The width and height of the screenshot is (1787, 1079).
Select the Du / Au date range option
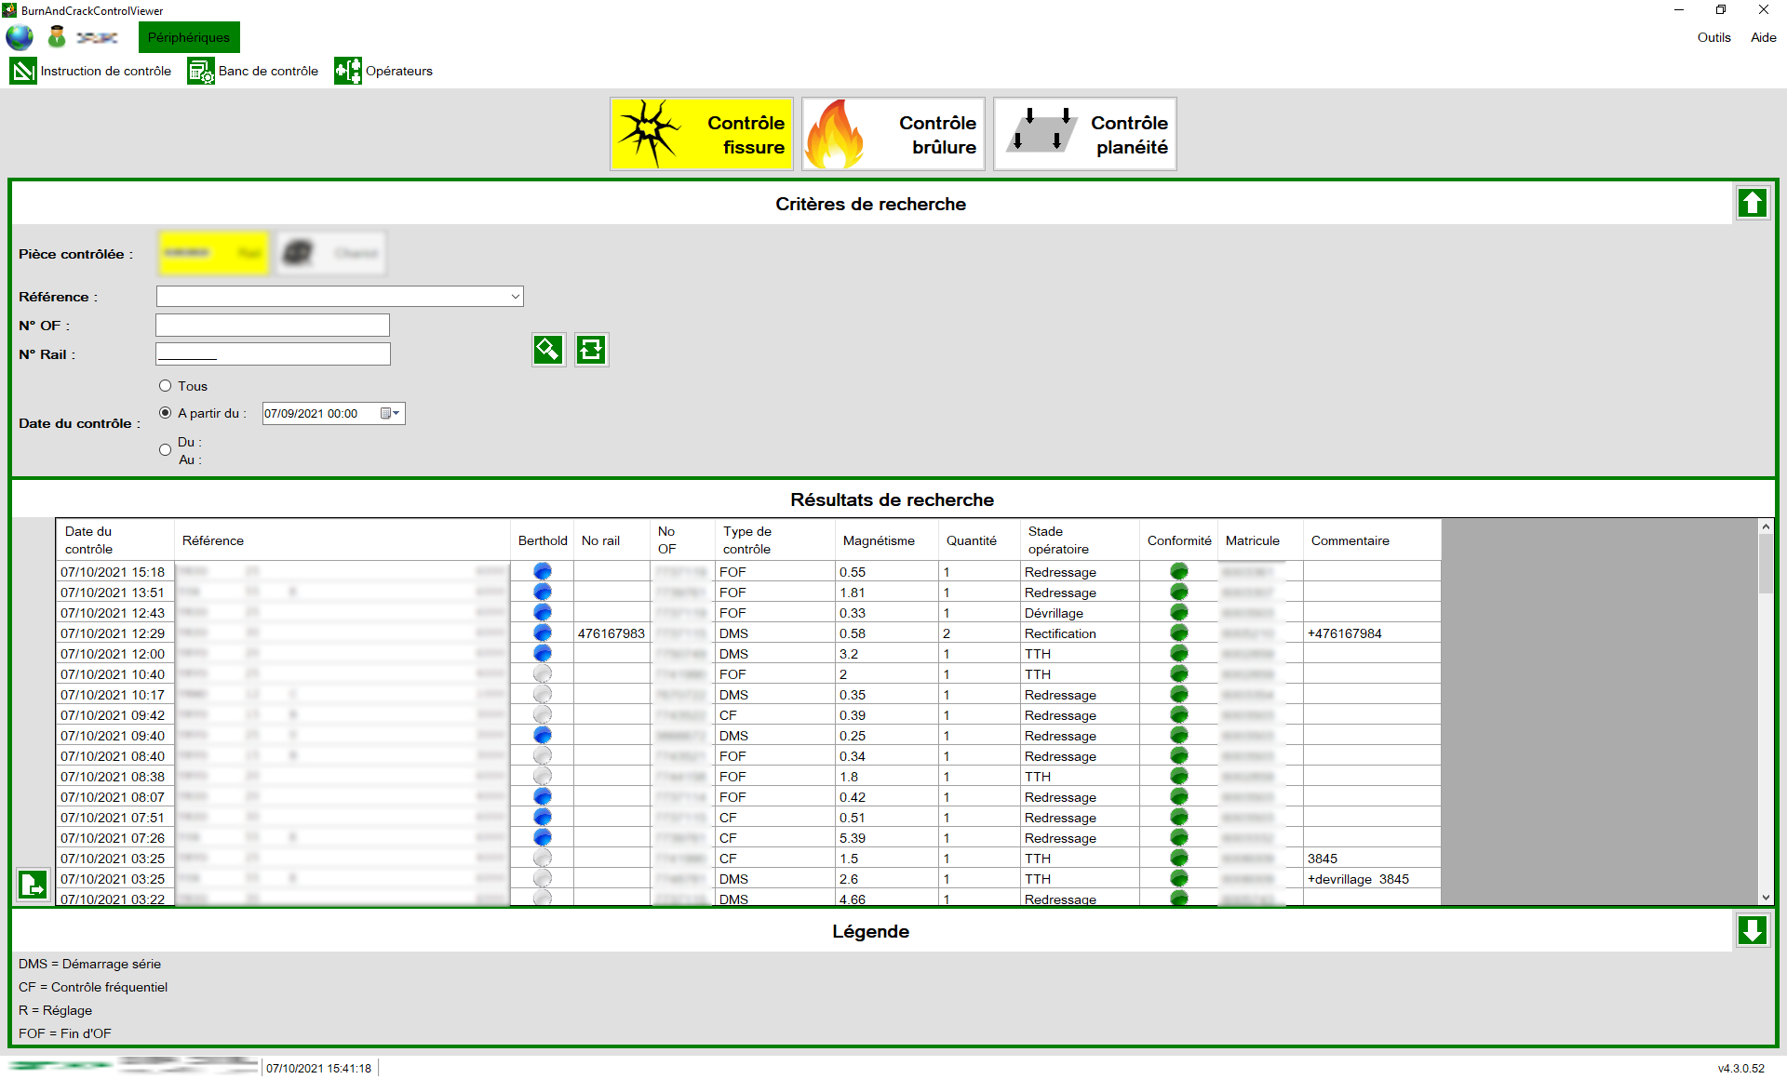pyautogui.click(x=166, y=450)
